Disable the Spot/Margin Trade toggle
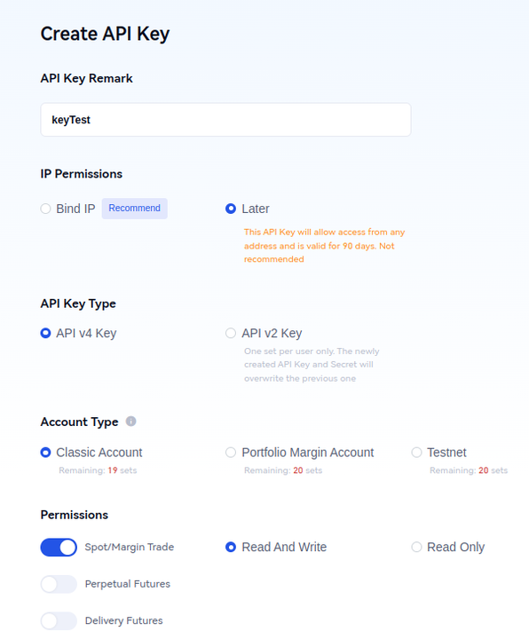Viewport: 529px width, 639px height. point(59,548)
